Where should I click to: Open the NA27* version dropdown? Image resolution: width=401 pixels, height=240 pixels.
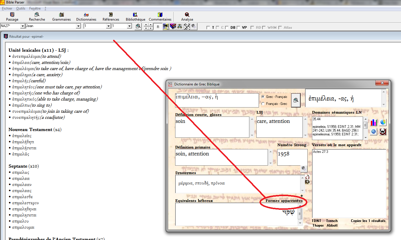(23, 26)
